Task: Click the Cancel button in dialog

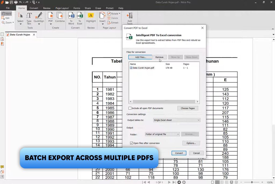Action: coord(196,153)
